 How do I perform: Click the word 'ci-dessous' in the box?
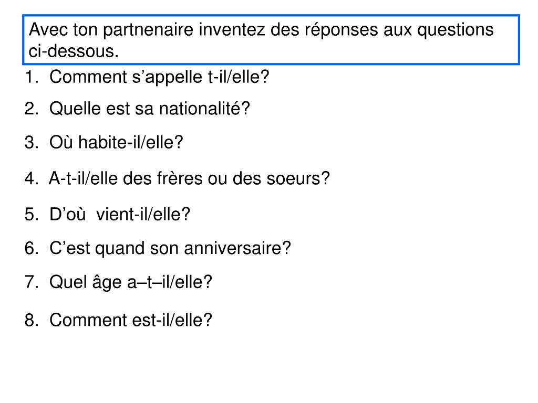(x=71, y=51)
